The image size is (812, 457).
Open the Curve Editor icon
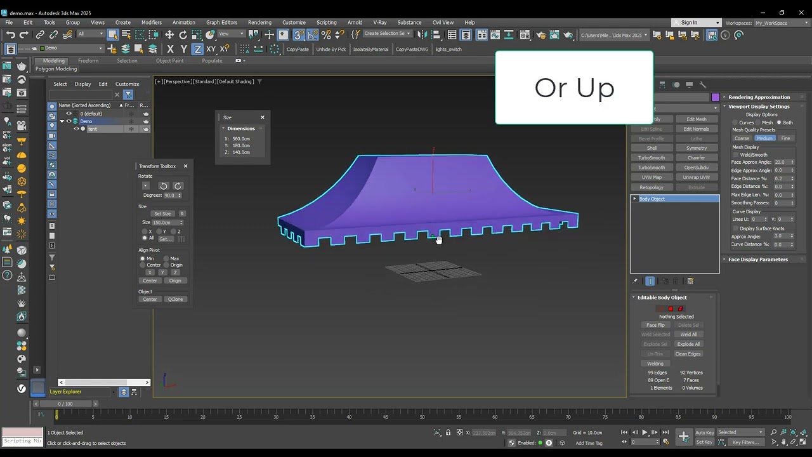pyautogui.click(x=495, y=35)
